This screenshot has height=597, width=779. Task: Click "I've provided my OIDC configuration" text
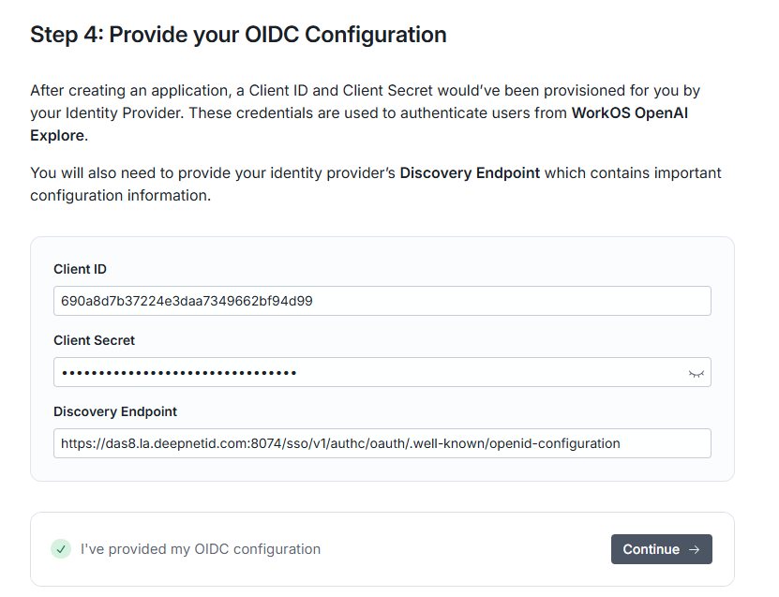201,549
